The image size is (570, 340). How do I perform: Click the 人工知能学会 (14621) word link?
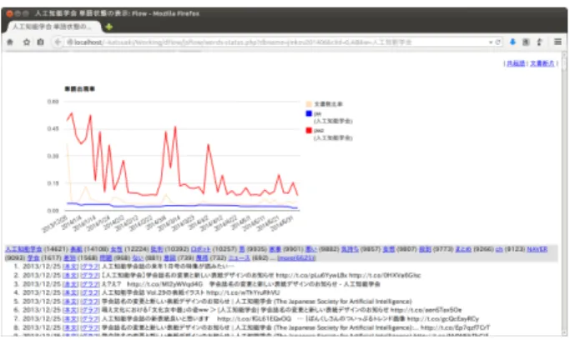click(23, 249)
